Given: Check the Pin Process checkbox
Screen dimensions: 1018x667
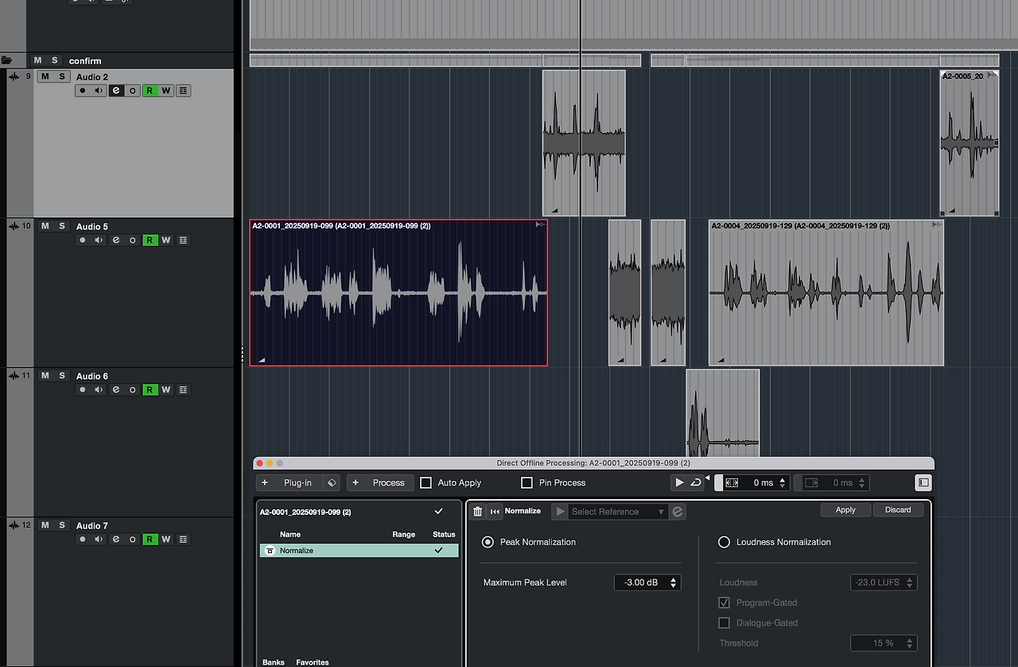Looking at the screenshot, I should 526,482.
